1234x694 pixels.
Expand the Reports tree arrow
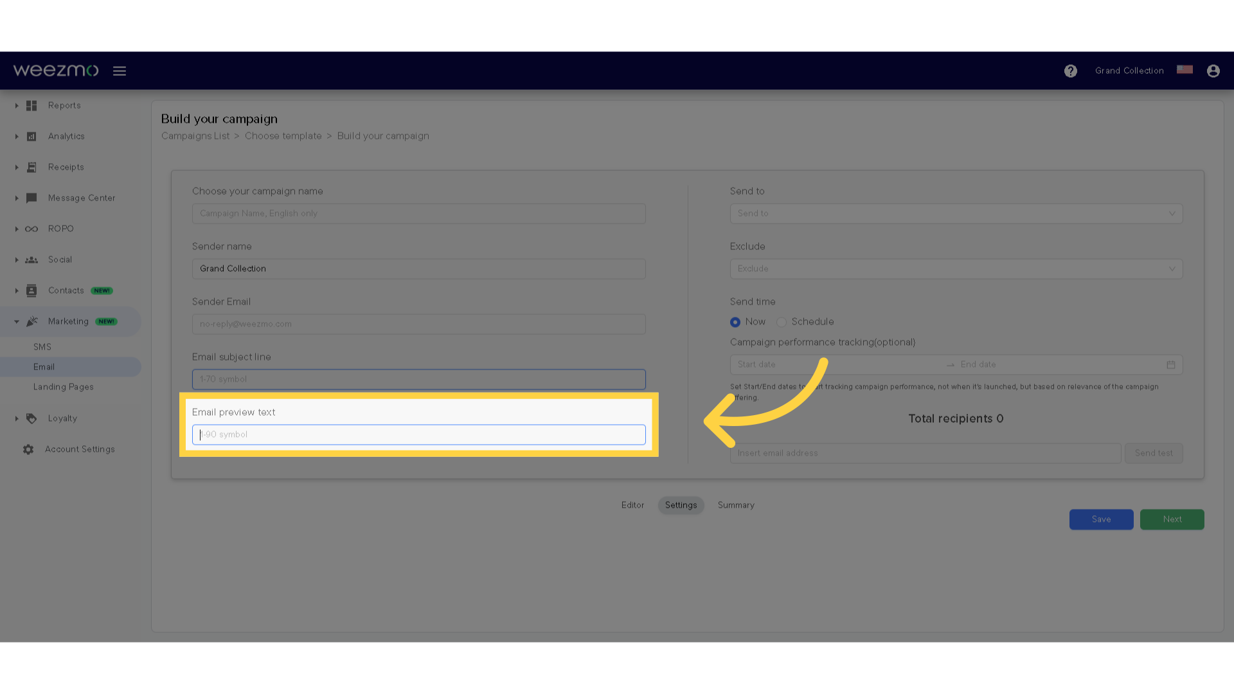click(x=17, y=105)
